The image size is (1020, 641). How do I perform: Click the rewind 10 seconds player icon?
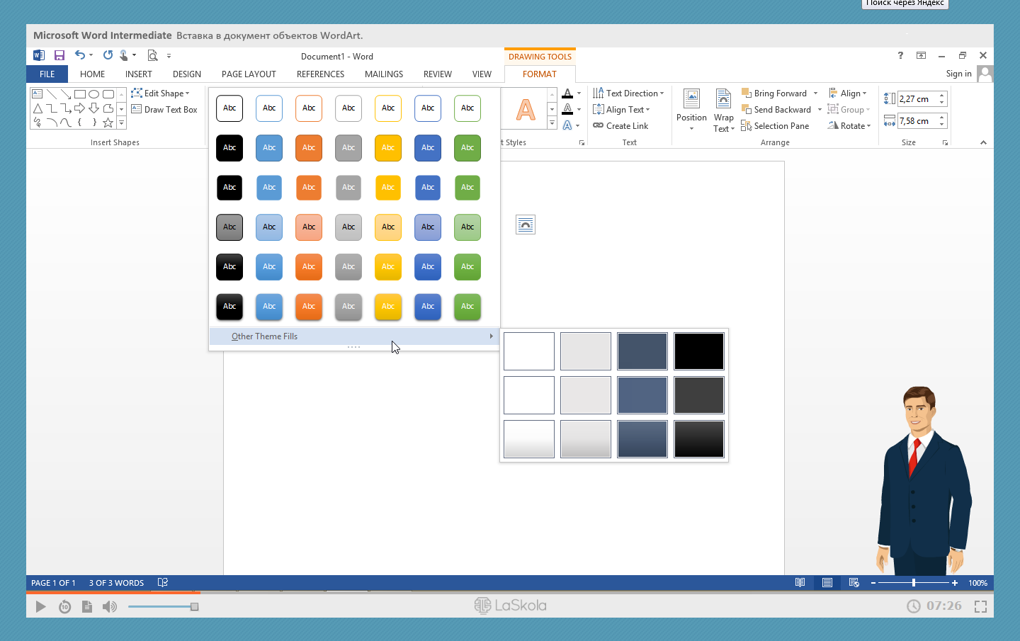pos(64,606)
